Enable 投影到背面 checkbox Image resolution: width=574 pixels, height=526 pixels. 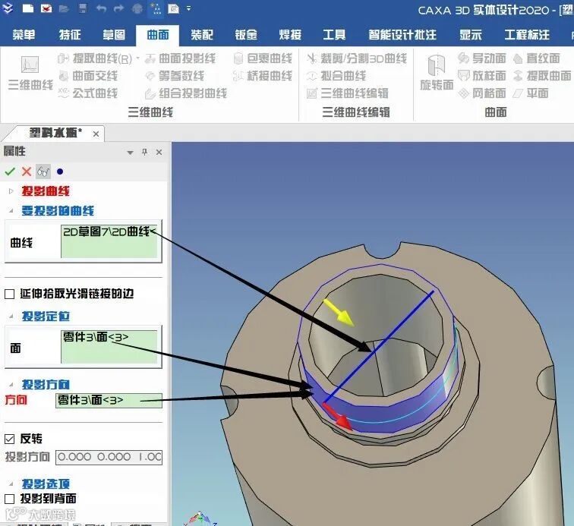coord(10,499)
